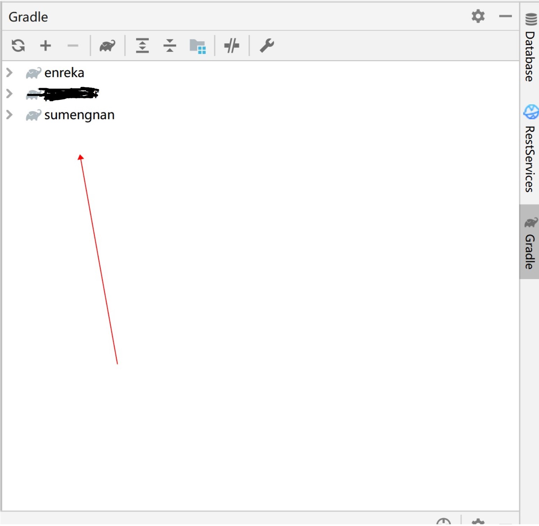Toggle the Gradle side tab

(530, 242)
